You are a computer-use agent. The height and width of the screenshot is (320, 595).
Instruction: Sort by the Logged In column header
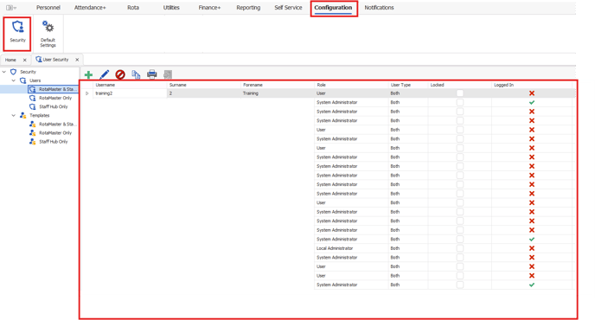pyautogui.click(x=532, y=85)
